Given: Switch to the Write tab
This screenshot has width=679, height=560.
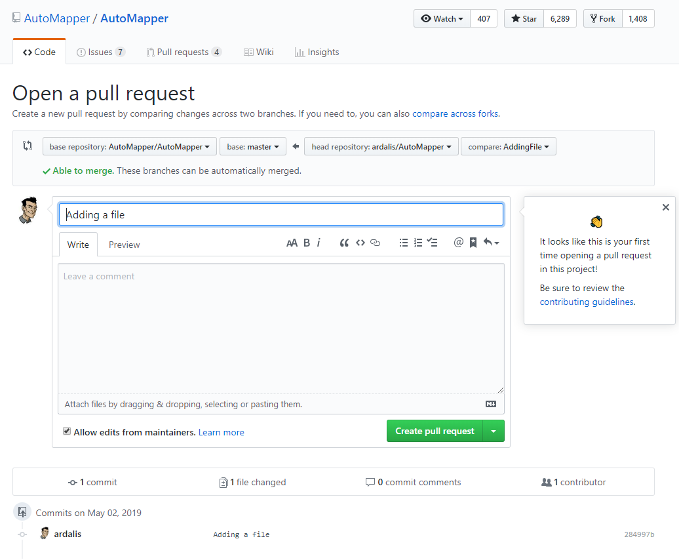Looking at the screenshot, I should (x=78, y=245).
